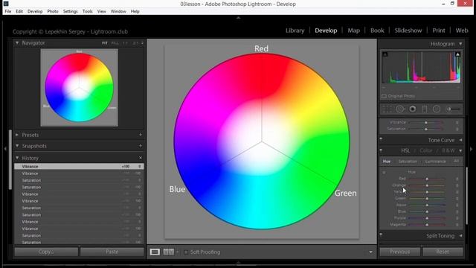Screen dimensions: 476x268
Task: Switch HSL panel to Color mode
Action: point(426,150)
